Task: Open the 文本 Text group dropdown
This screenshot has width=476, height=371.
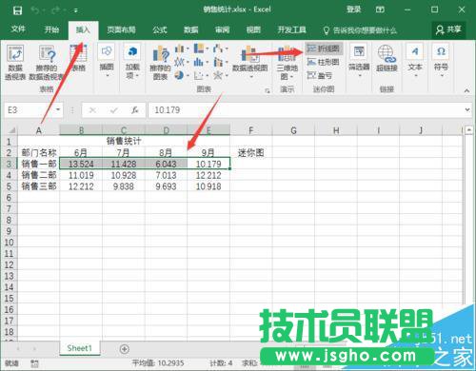Action: [x=415, y=61]
